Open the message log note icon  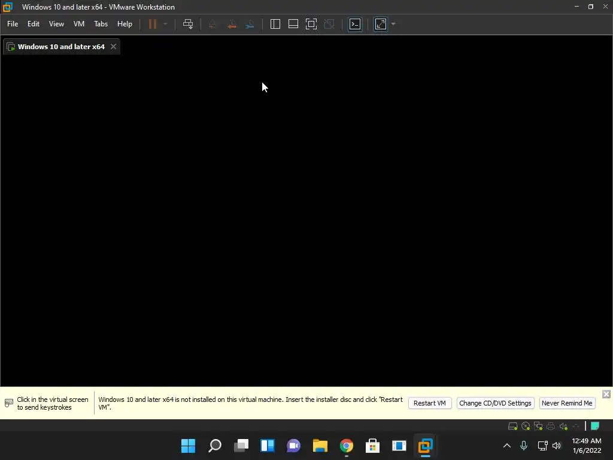click(x=595, y=426)
